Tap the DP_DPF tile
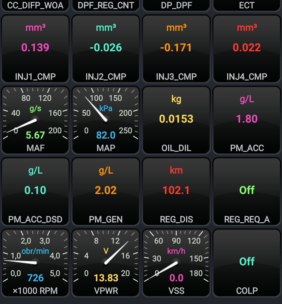Screen dimensions: 282x304 [176, 5]
